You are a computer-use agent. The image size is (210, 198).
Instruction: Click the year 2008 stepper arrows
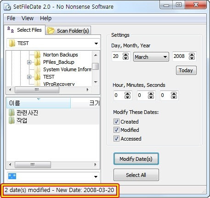[192, 57]
